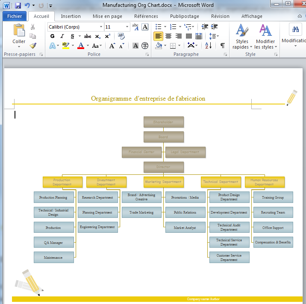306x304 pixels.
Task: Toggle Italic formatting (I)
Action: tap(62, 36)
